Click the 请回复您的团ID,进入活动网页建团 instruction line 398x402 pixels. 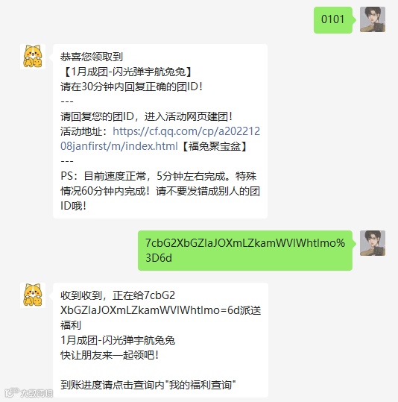[147, 116]
